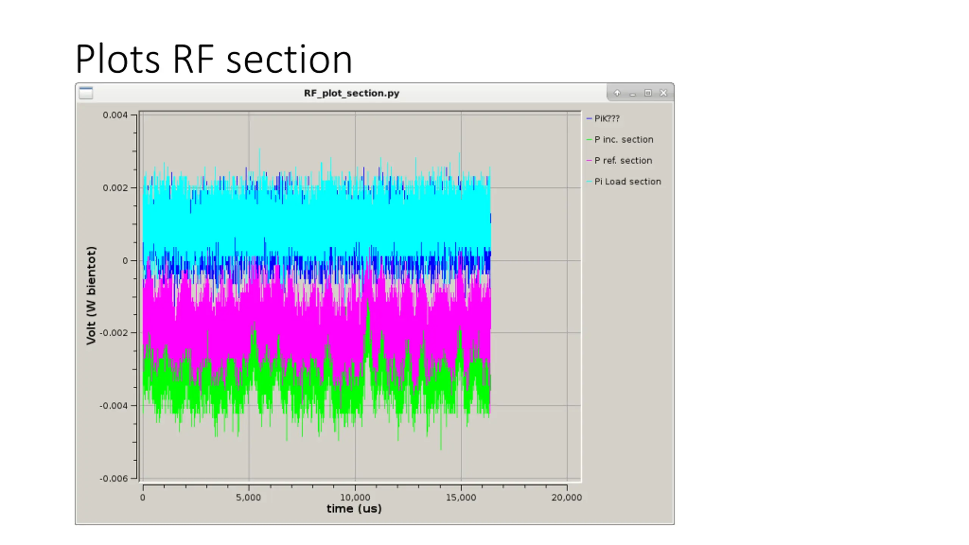Click the magenta P ref. legend color line
The width and height of the screenshot is (969, 545).
pos(589,160)
